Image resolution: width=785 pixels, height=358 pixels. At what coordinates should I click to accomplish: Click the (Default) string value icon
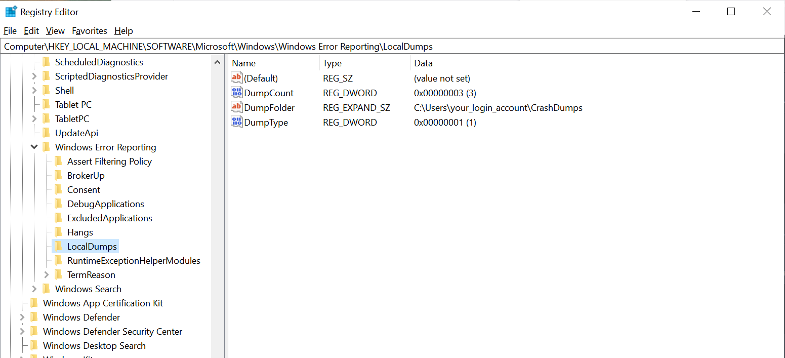[x=236, y=78]
